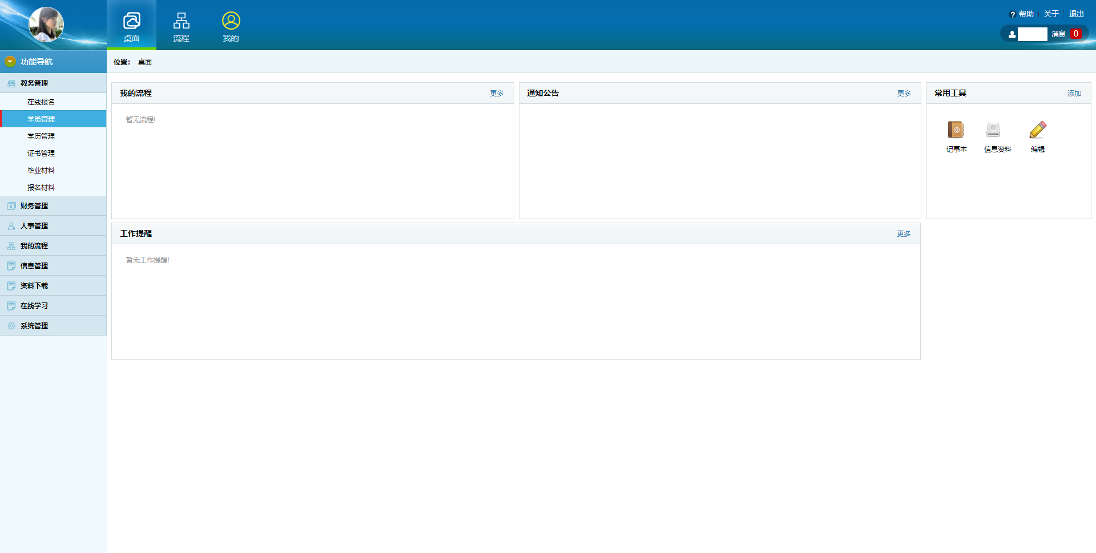Screen dimensions: 1096x553
Task: Expand 我的流程 sidebar section
Action: pos(53,246)
